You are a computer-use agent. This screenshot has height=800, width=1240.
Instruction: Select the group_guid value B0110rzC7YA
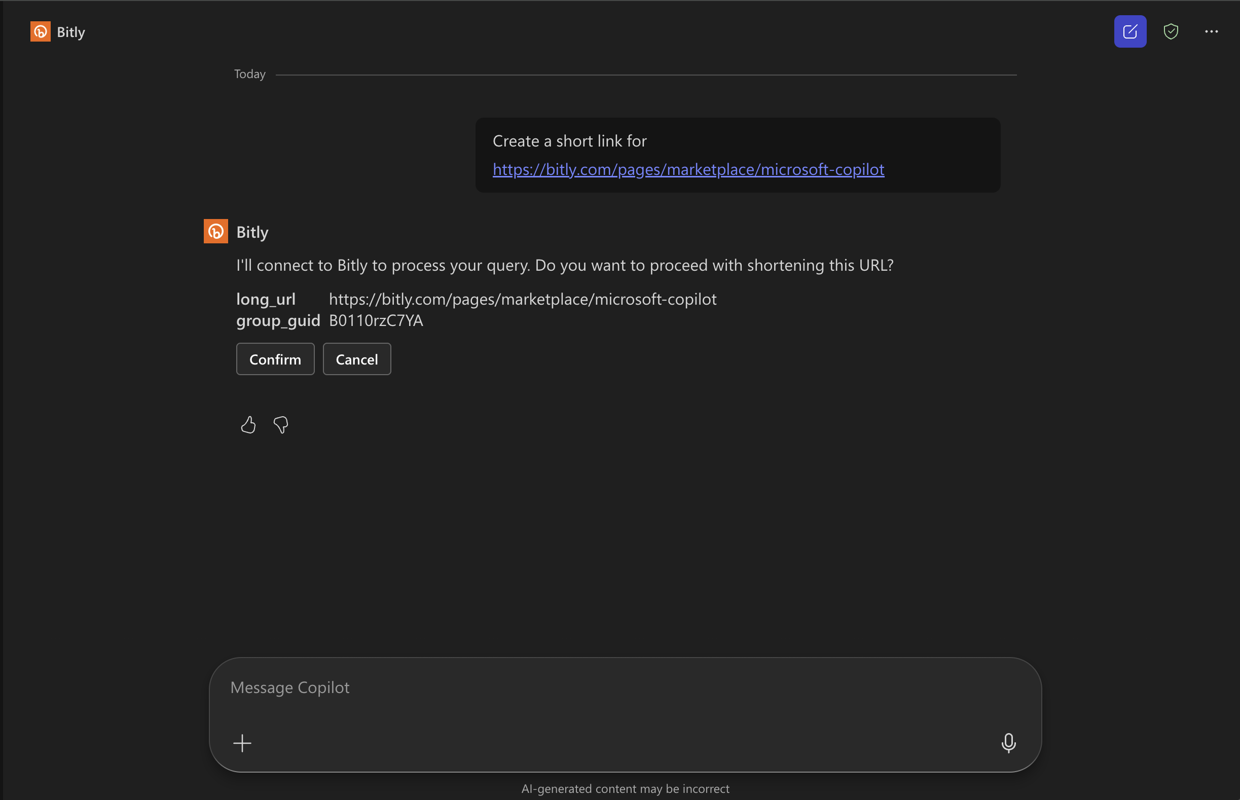(x=376, y=320)
